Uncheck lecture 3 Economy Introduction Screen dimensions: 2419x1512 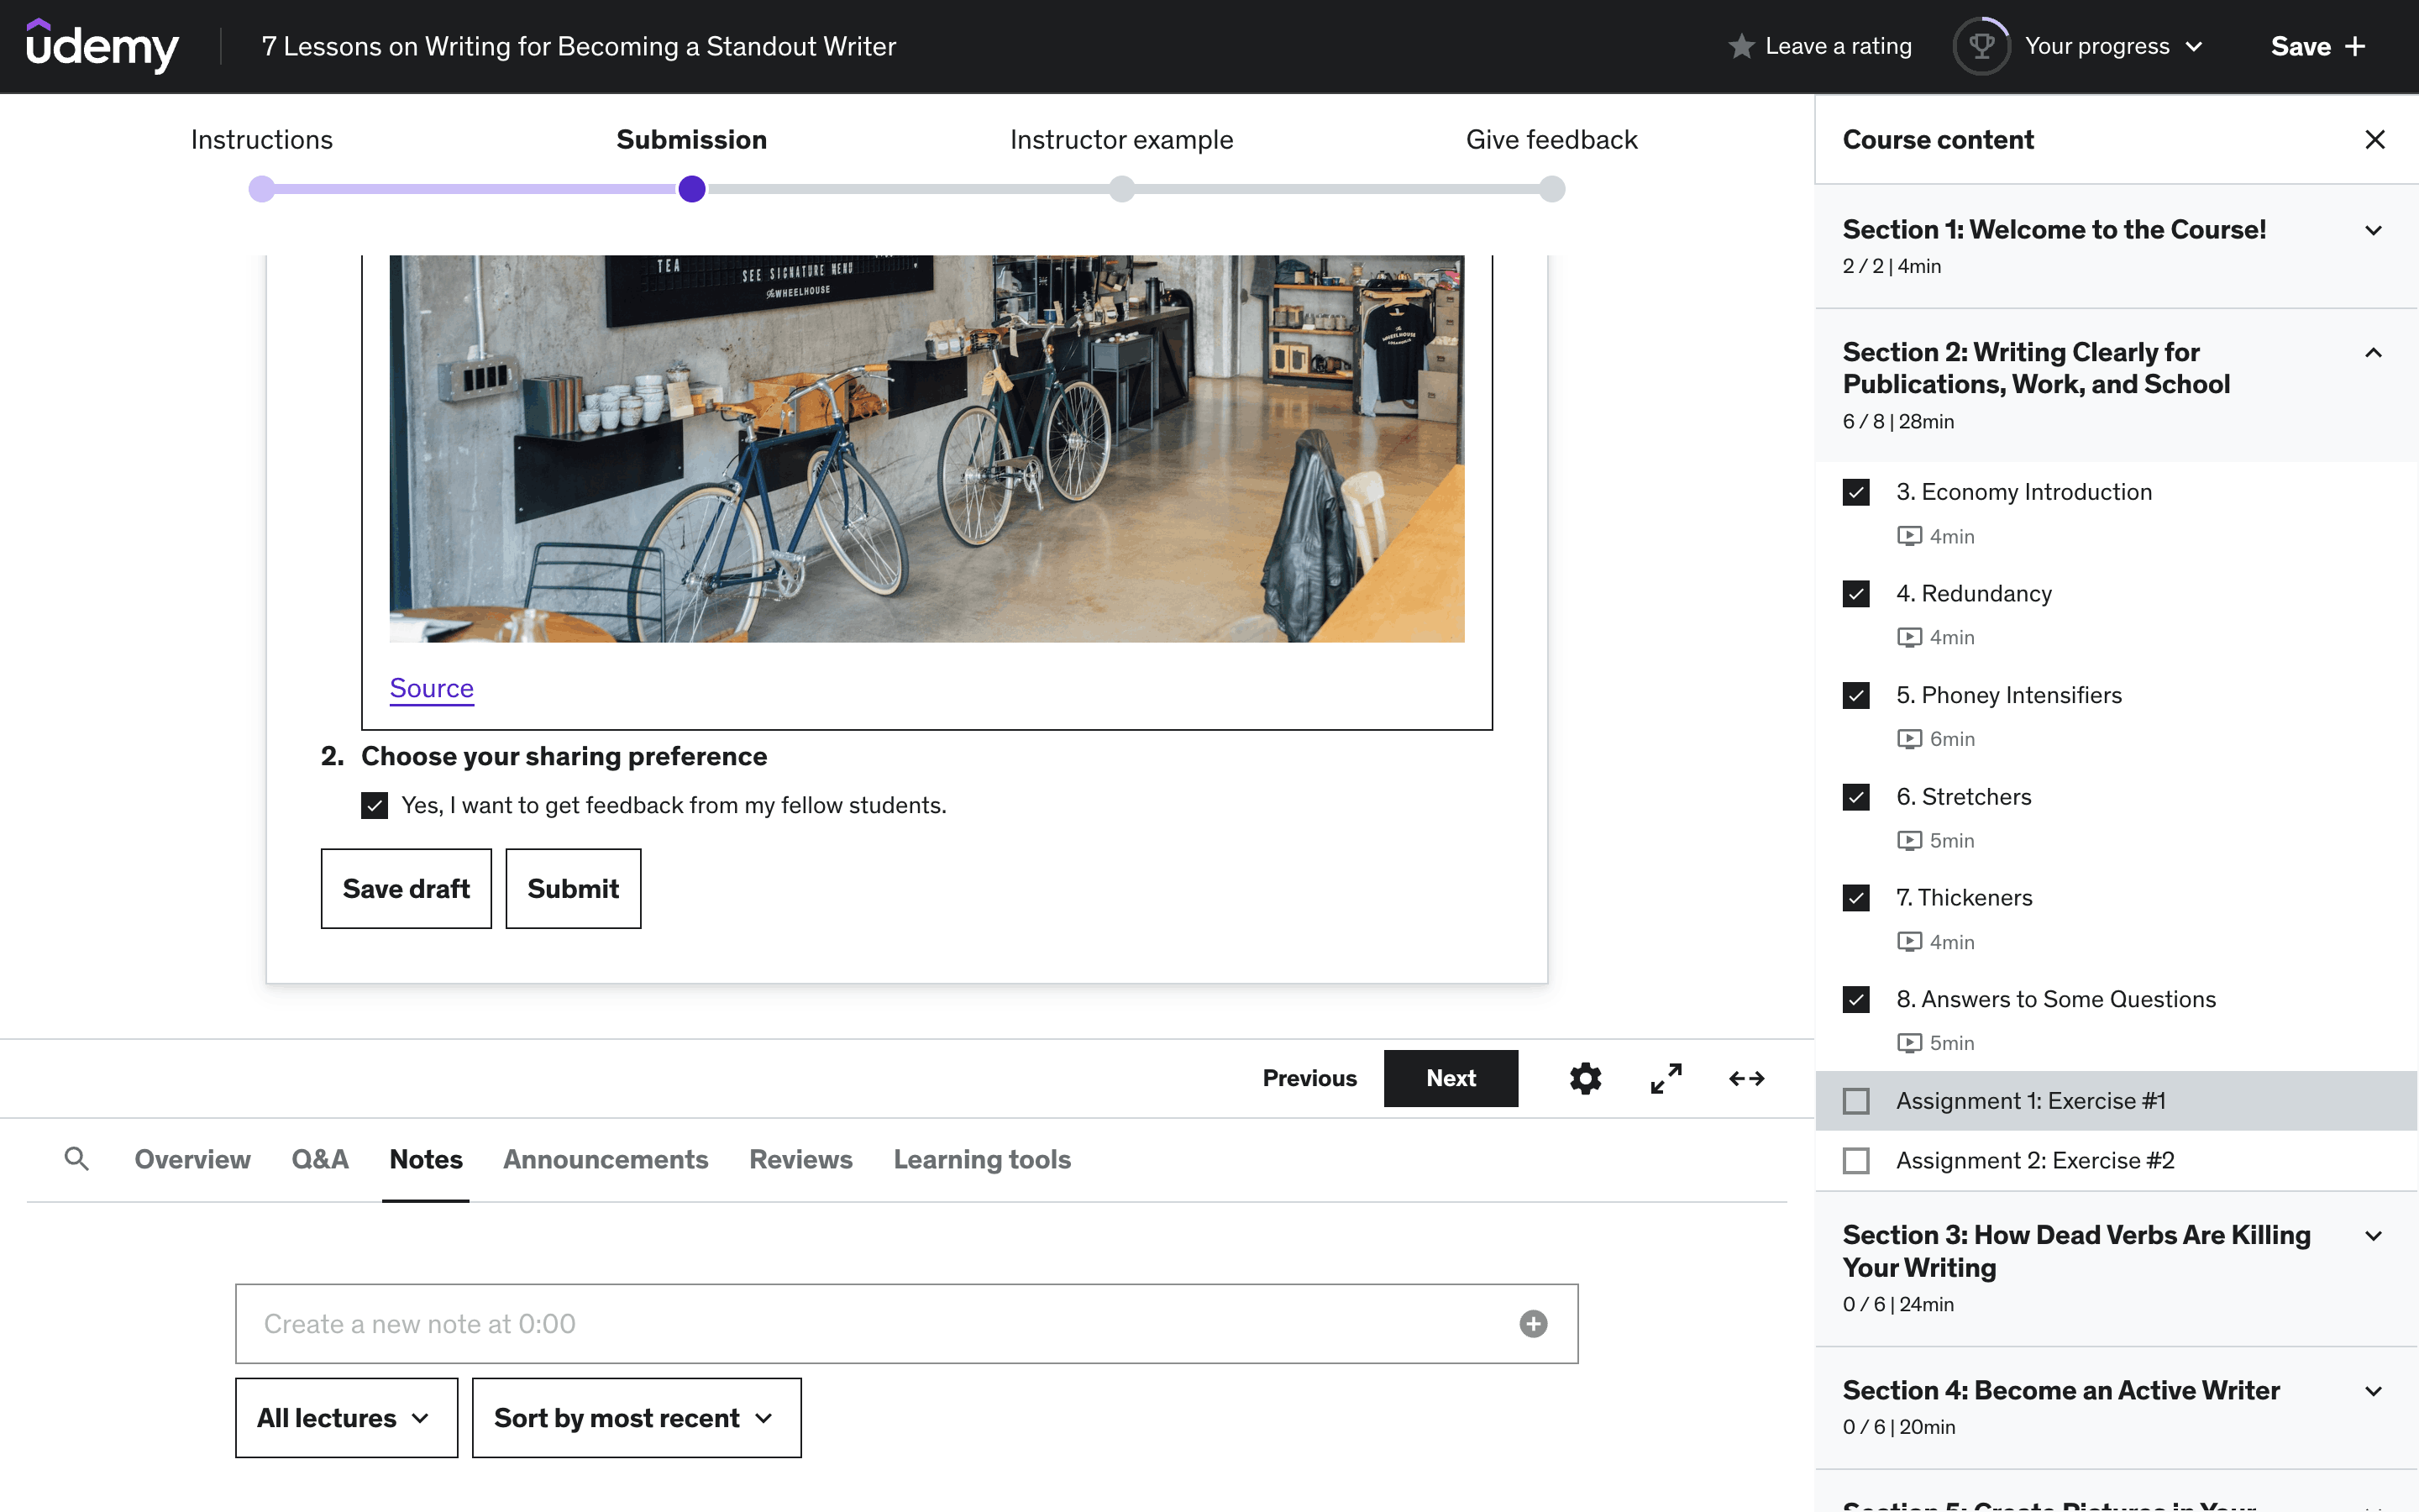point(1856,492)
